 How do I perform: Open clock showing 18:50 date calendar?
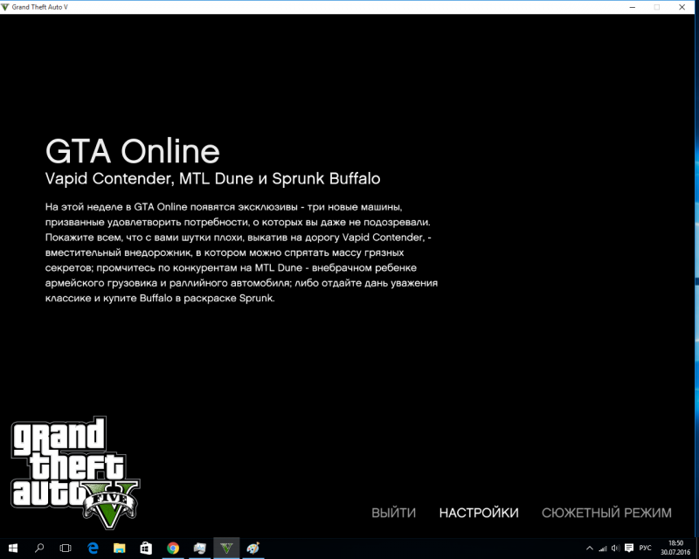(x=675, y=548)
